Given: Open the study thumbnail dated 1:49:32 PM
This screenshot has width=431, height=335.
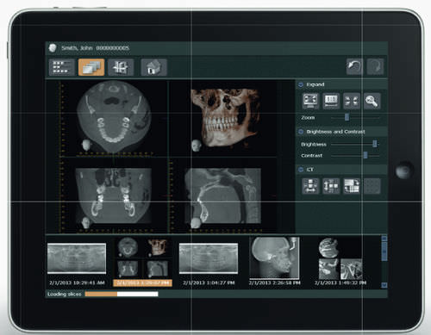Looking at the screenshot, I should (x=340, y=258).
